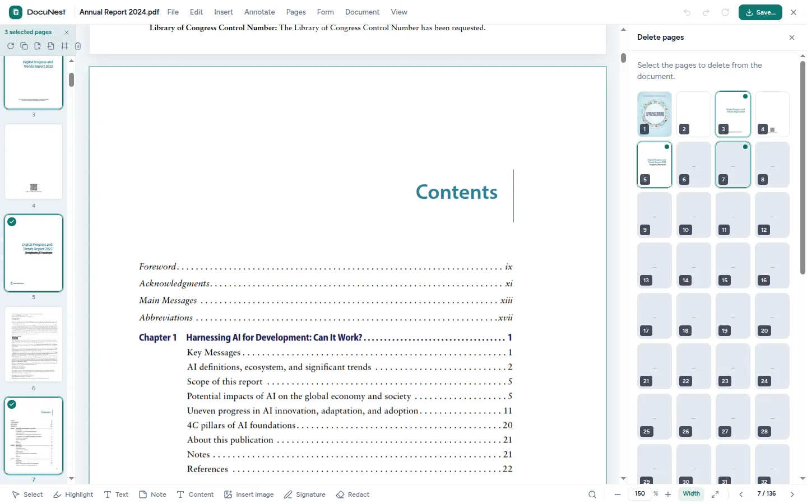Activate the Select tool

(x=27, y=494)
